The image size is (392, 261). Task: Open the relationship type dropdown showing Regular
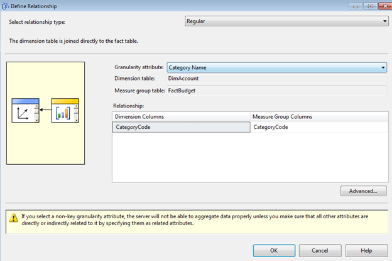click(286, 21)
